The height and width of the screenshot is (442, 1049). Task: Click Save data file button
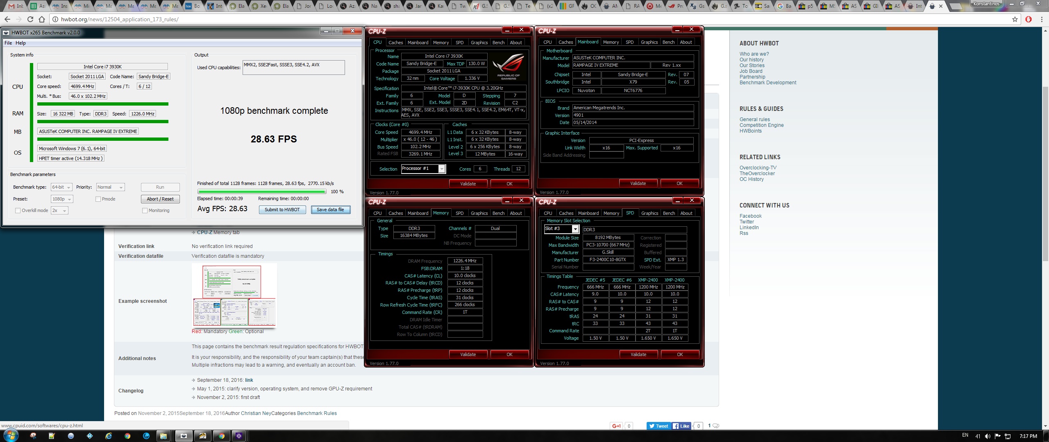330,210
